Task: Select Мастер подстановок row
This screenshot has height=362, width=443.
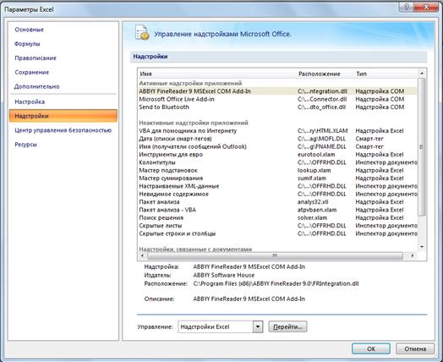Action: coord(277,170)
